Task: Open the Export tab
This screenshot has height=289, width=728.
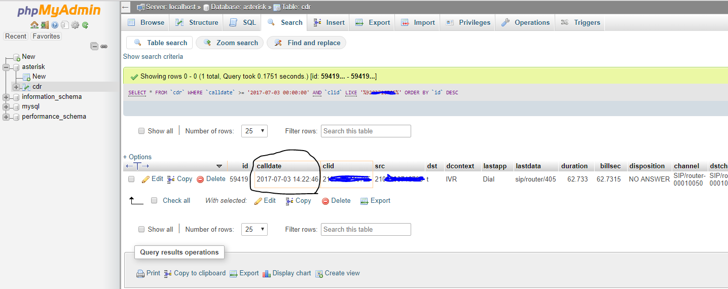Action: 373,22
